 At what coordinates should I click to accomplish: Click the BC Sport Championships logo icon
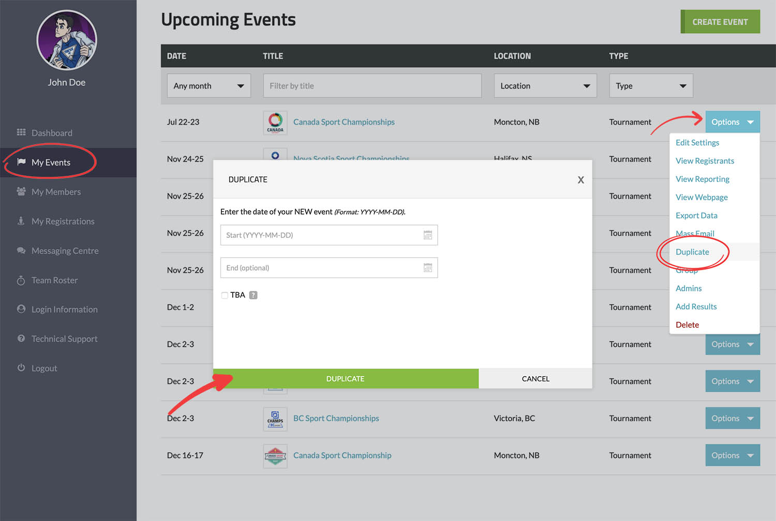coord(275,419)
